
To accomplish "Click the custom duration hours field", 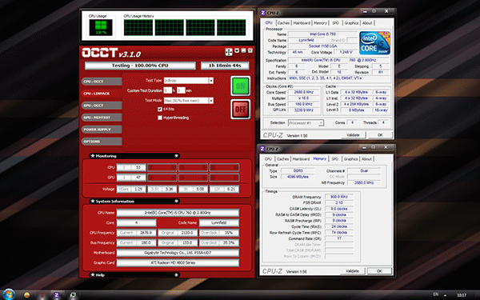I will [x=167, y=90].
